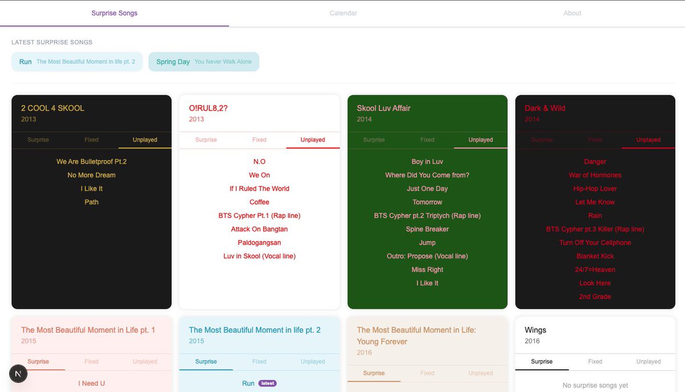Click song 24/7=Heaven
The width and height of the screenshot is (685, 392).
pyautogui.click(x=595, y=269)
